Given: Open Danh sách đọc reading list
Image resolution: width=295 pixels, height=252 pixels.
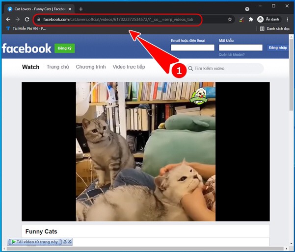Looking at the screenshot, I should pyautogui.click(x=275, y=29).
